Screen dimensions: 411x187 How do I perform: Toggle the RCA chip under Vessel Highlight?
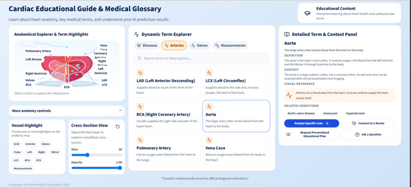(x=27, y=161)
